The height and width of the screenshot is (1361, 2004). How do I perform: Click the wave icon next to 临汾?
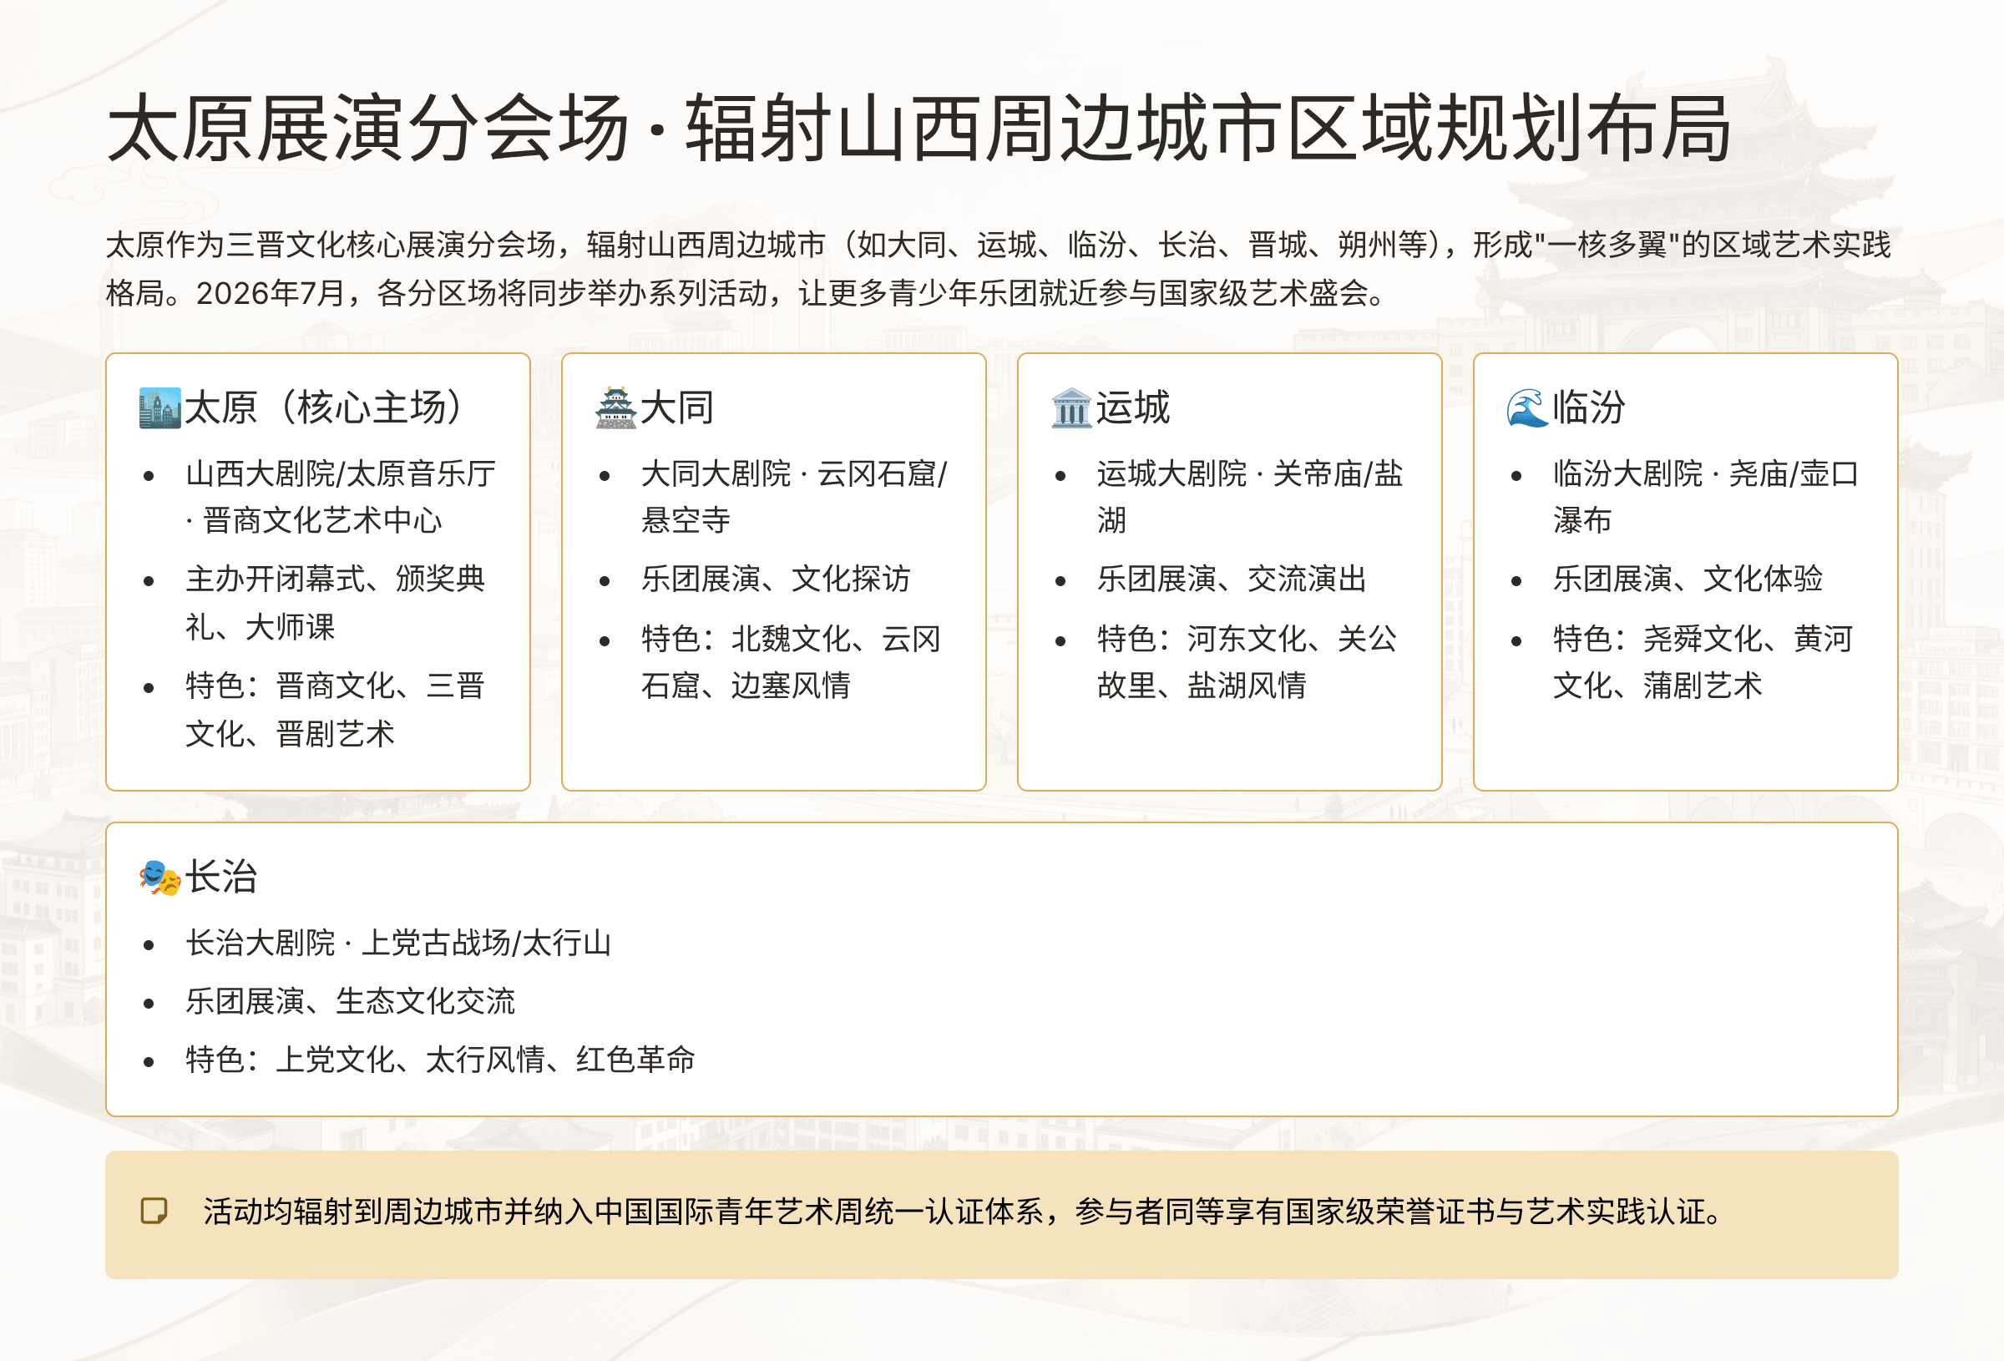coord(1527,408)
